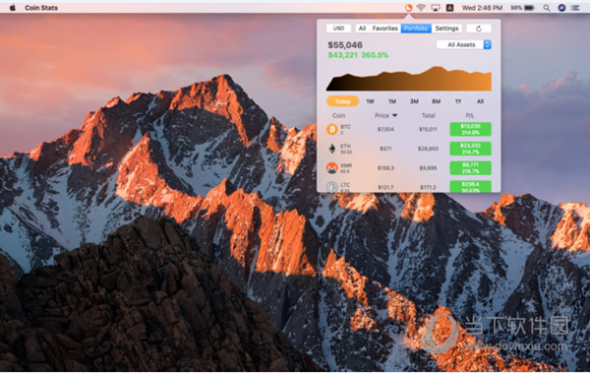Click the BTC total $15,011
Screen dimensions: 590x373
tap(428, 129)
